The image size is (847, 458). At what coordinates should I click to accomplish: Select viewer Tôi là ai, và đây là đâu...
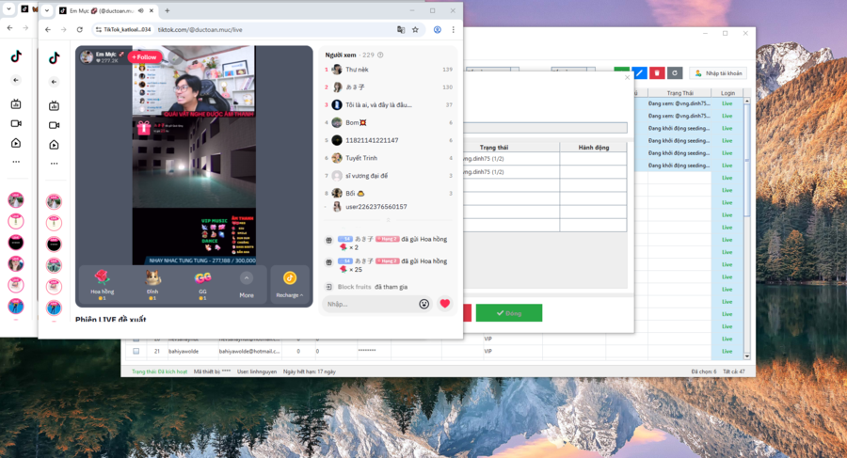click(x=389, y=104)
